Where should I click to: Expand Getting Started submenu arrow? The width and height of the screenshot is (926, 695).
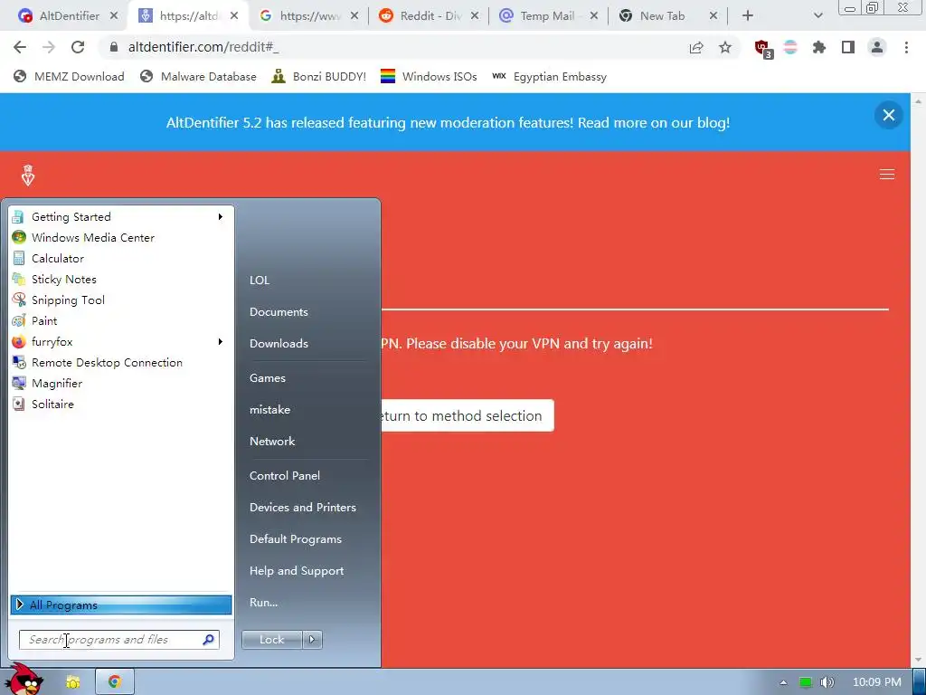pyautogui.click(x=221, y=217)
